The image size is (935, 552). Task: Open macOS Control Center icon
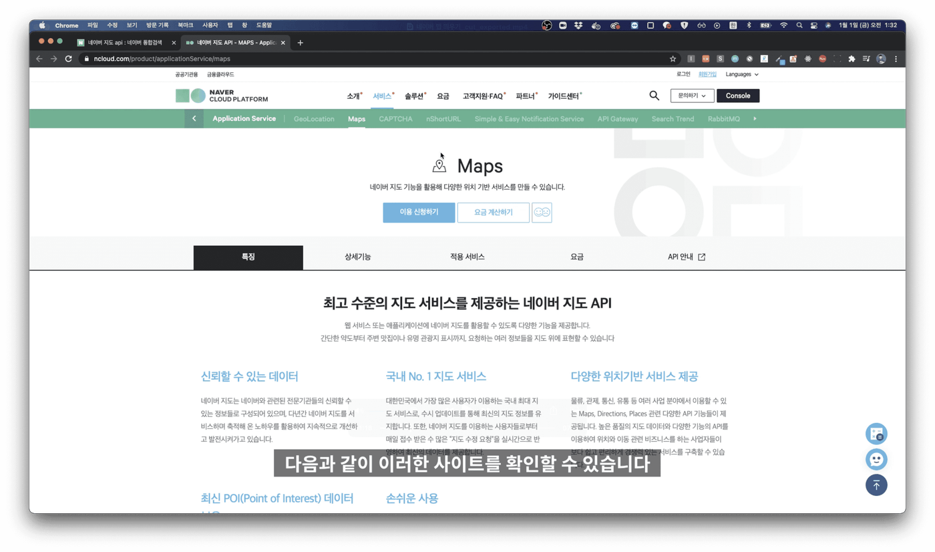813,25
